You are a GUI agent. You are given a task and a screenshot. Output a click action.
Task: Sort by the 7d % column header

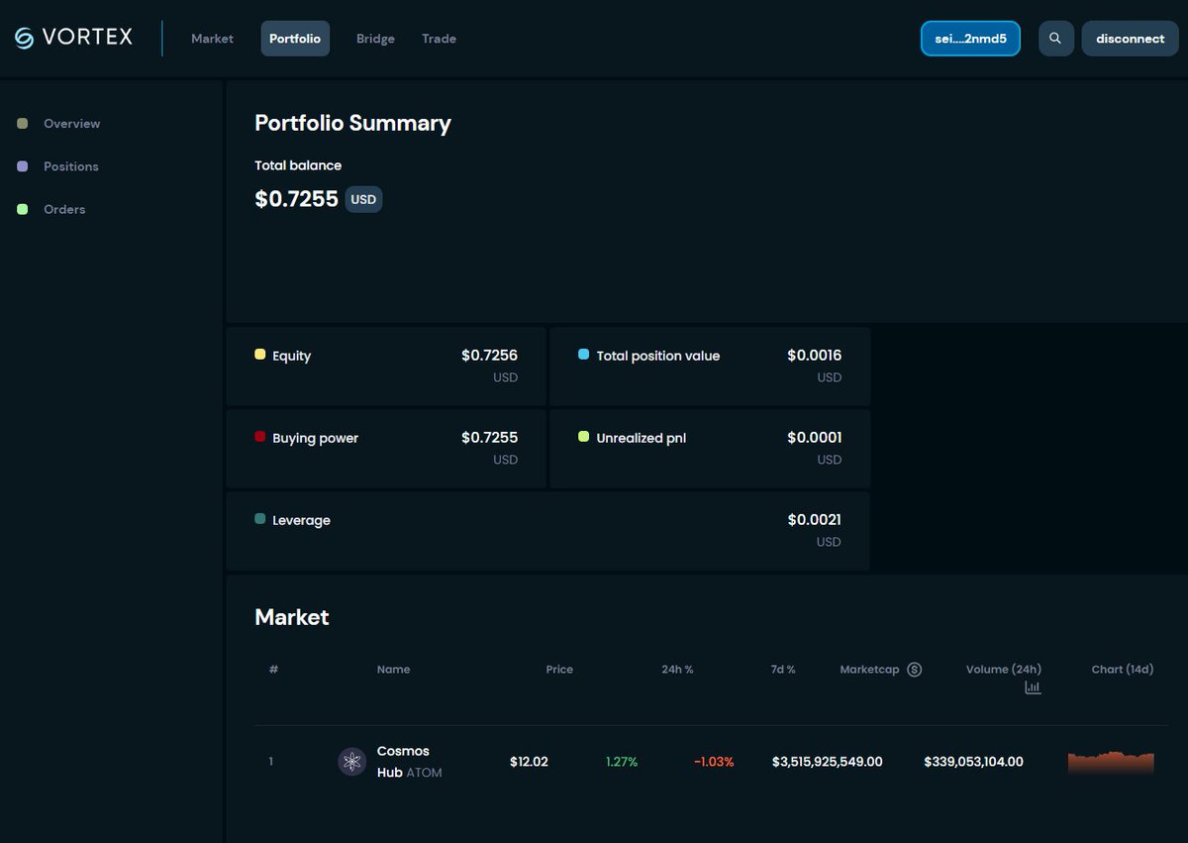783,670
